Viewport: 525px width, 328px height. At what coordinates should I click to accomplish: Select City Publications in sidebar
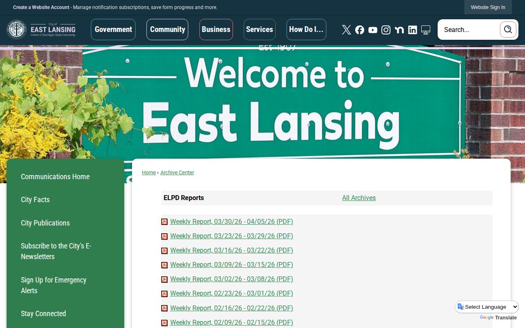pyautogui.click(x=45, y=223)
